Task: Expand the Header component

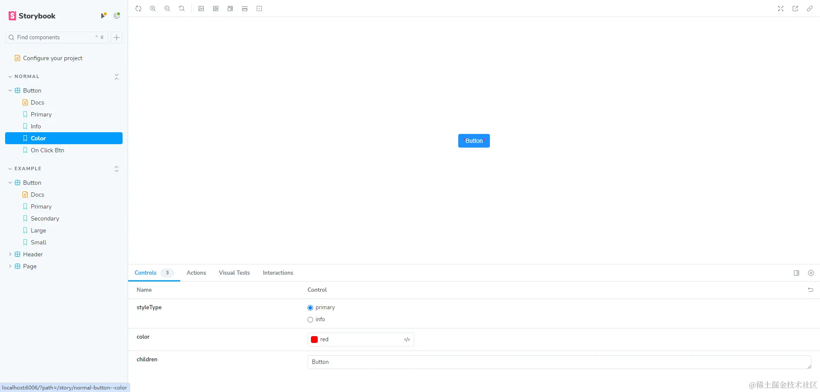Action: [x=10, y=254]
